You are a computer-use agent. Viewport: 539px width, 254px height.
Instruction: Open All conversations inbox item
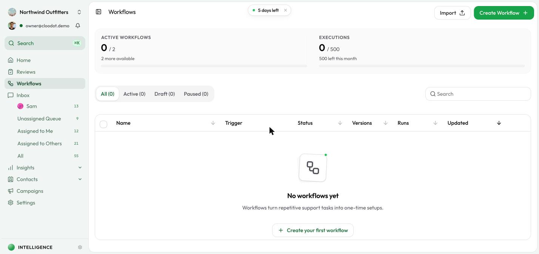click(x=48, y=156)
